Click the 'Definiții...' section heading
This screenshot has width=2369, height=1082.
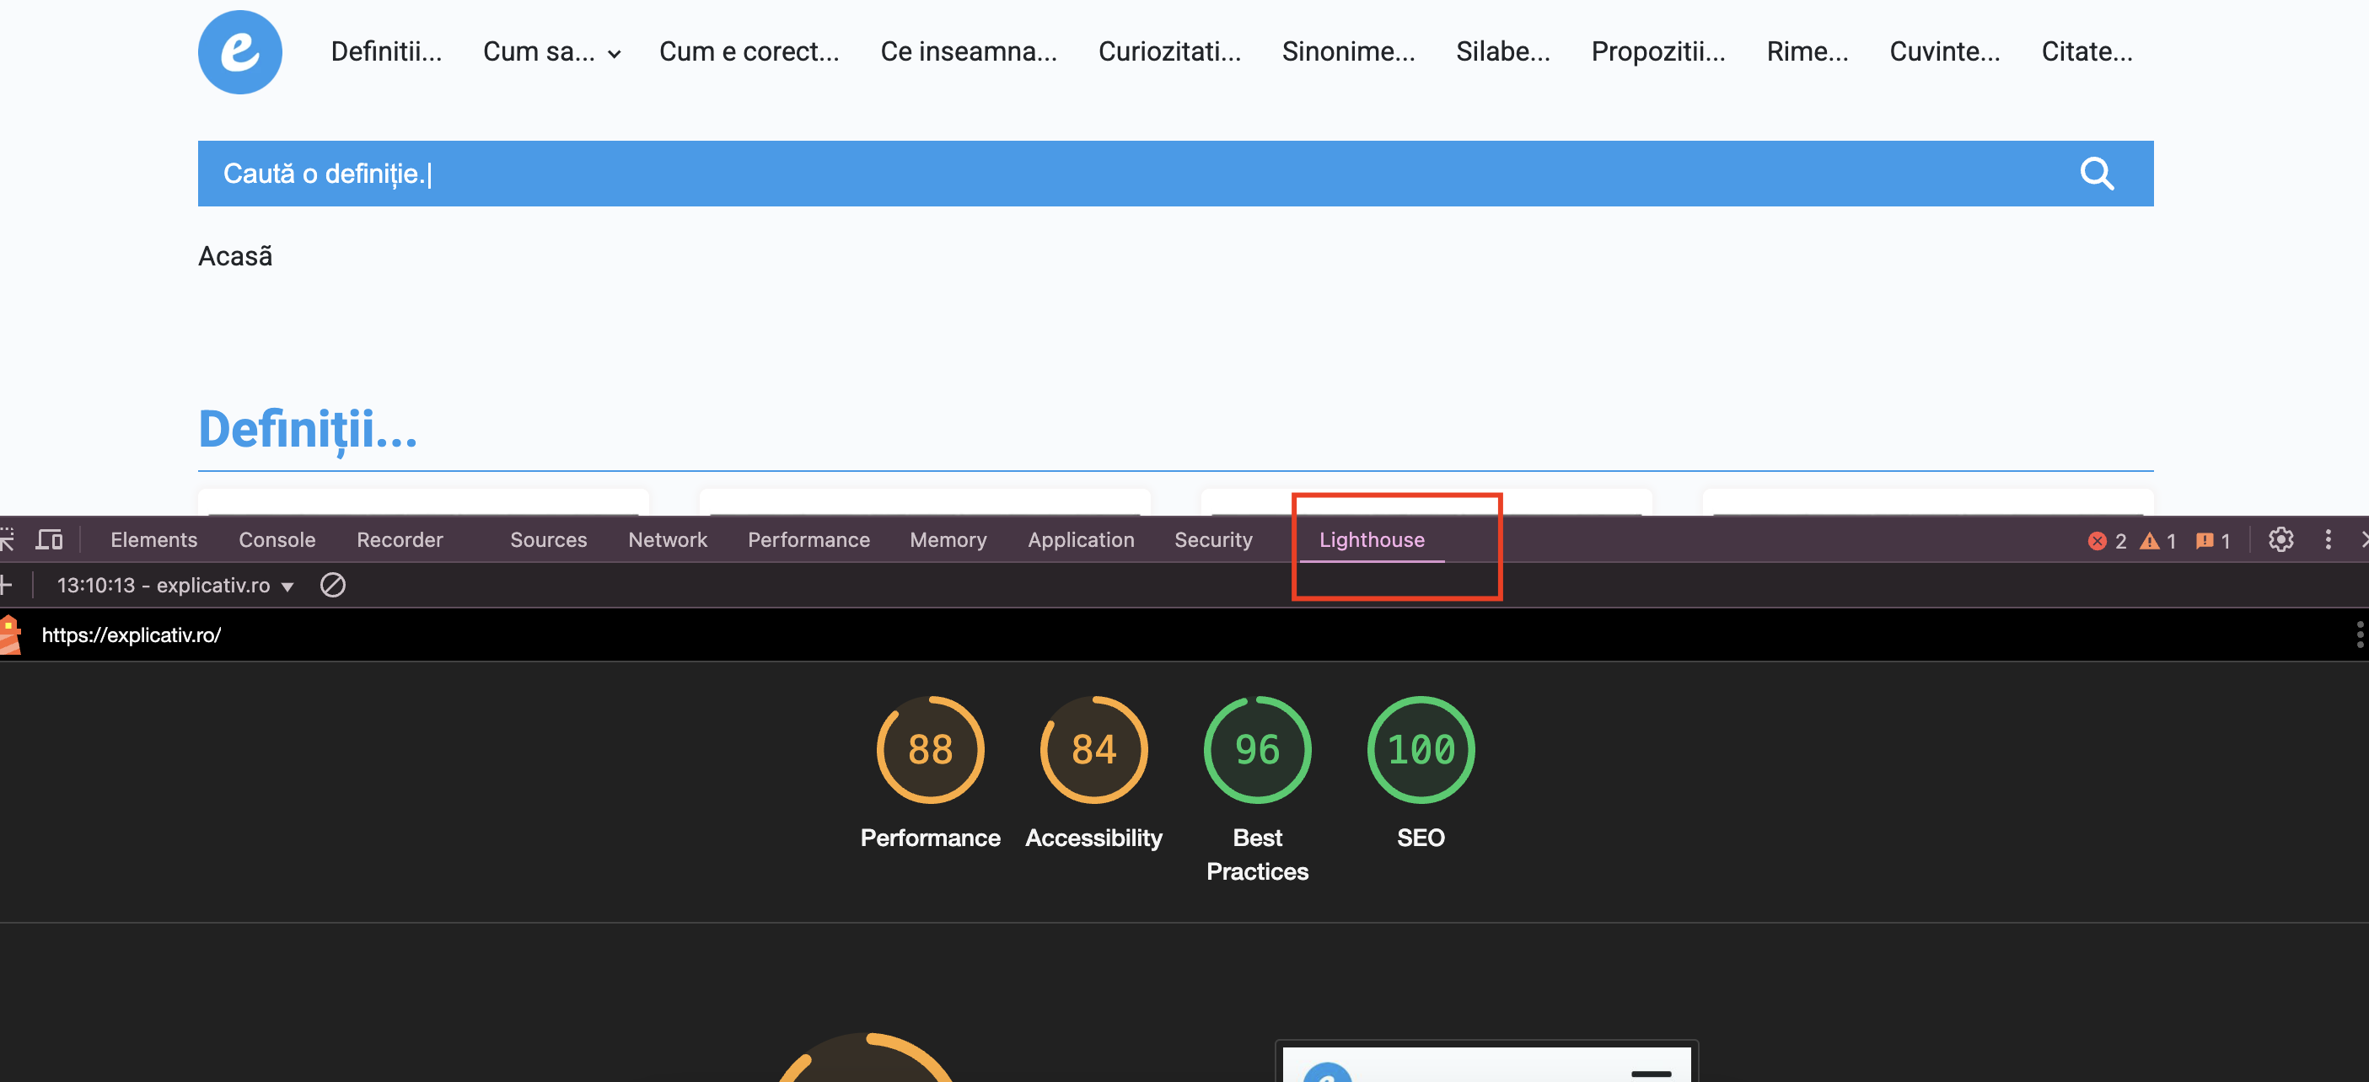[x=307, y=429]
